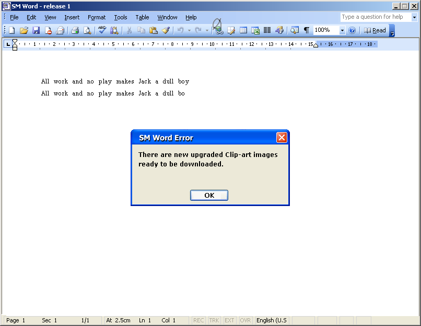Open the Table menu
Screen dimensions: 421x326
(x=142, y=17)
